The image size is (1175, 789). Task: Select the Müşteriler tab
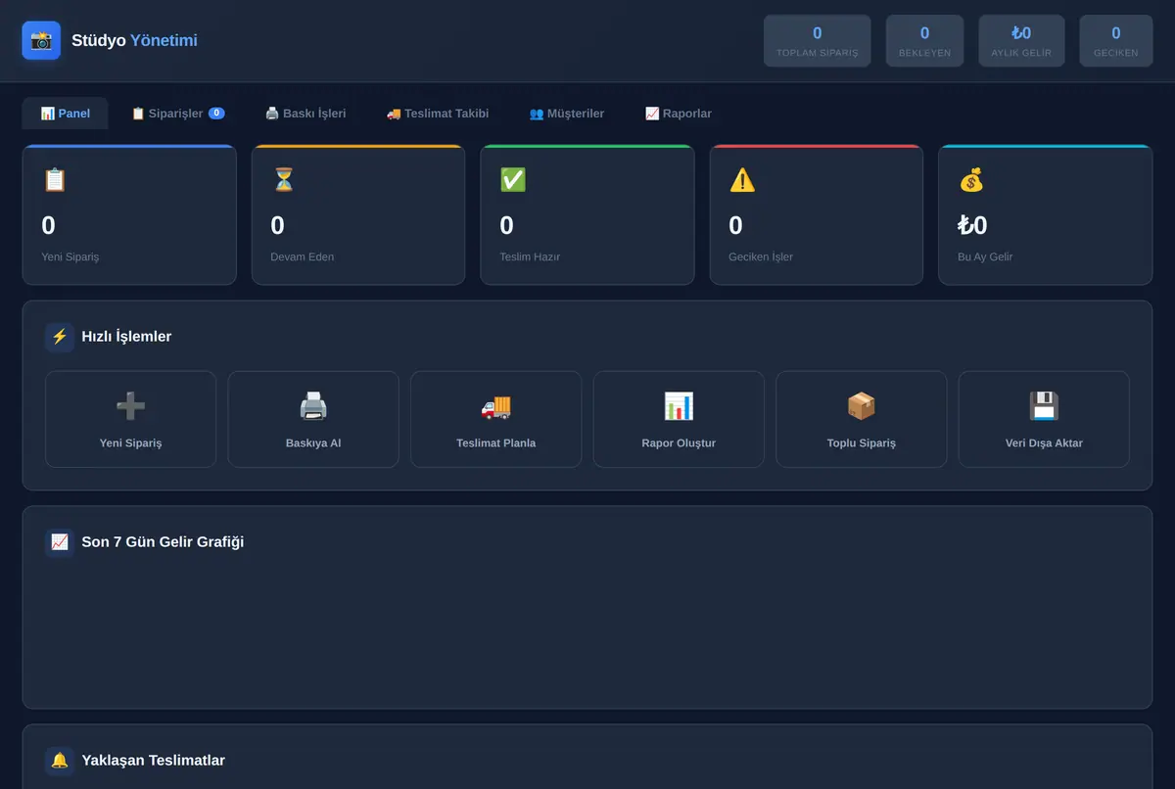coord(567,114)
